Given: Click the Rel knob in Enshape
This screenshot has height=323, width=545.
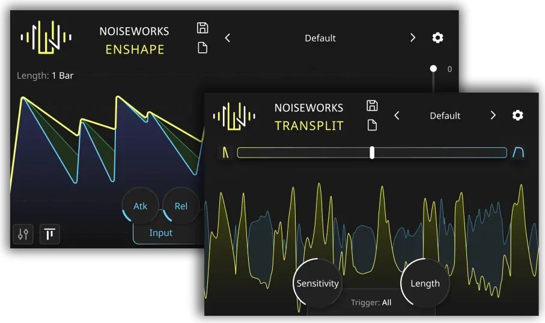Looking at the screenshot, I should point(181,206).
